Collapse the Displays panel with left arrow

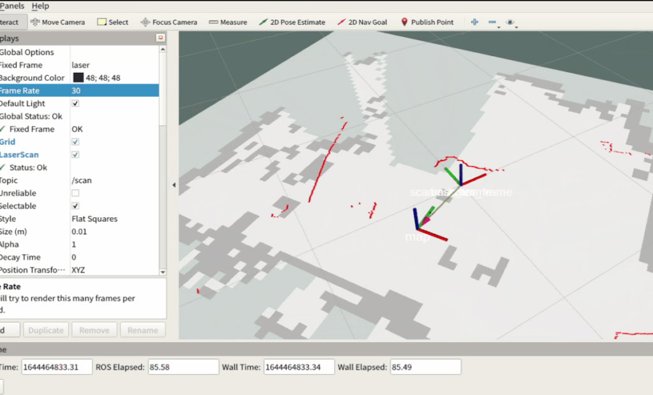[174, 185]
